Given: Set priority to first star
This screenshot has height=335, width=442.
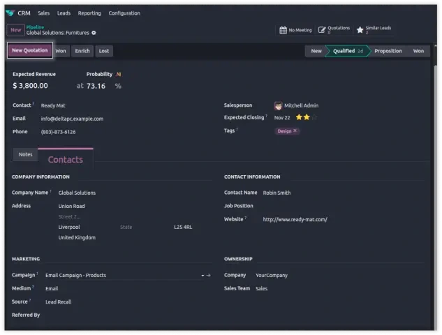Looking at the screenshot, I should coord(298,117).
